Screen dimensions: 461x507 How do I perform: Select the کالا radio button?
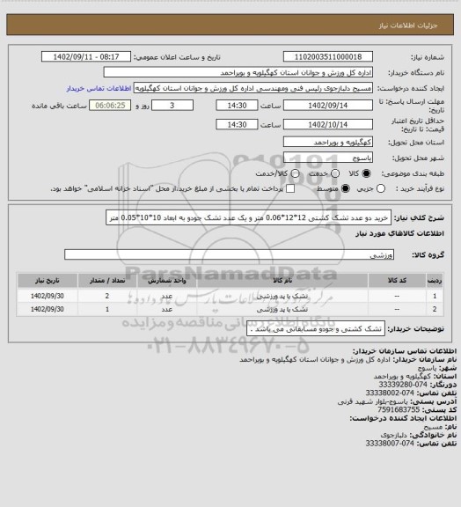pos(366,173)
